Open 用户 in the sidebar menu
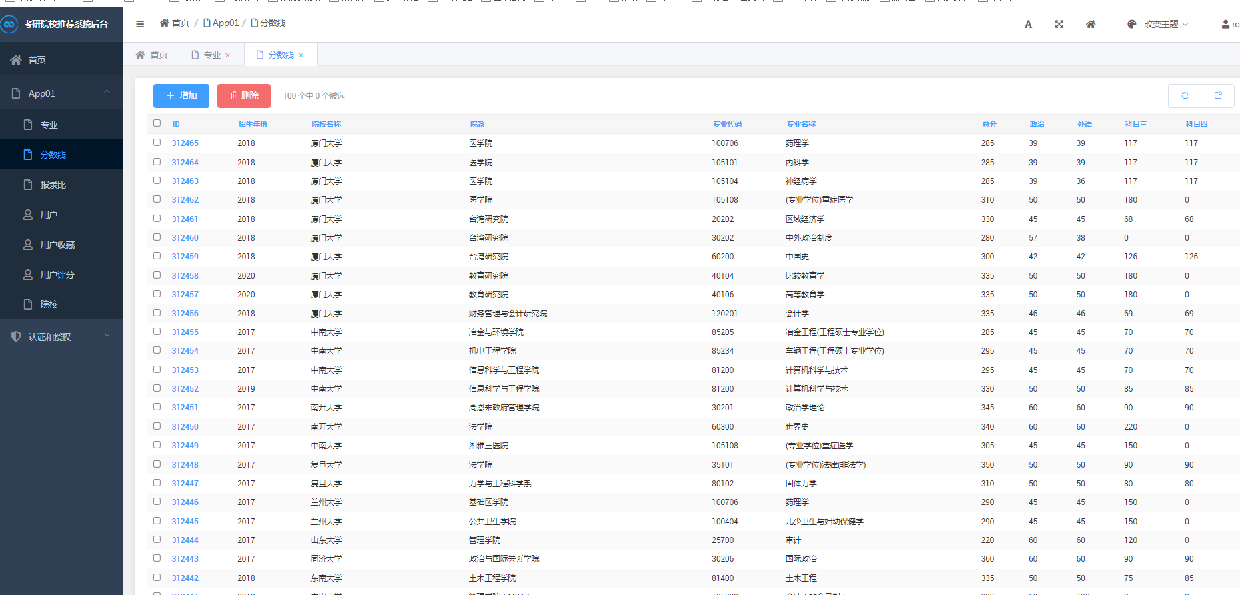This screenshot has width=1240, height=595. [61, 215]
